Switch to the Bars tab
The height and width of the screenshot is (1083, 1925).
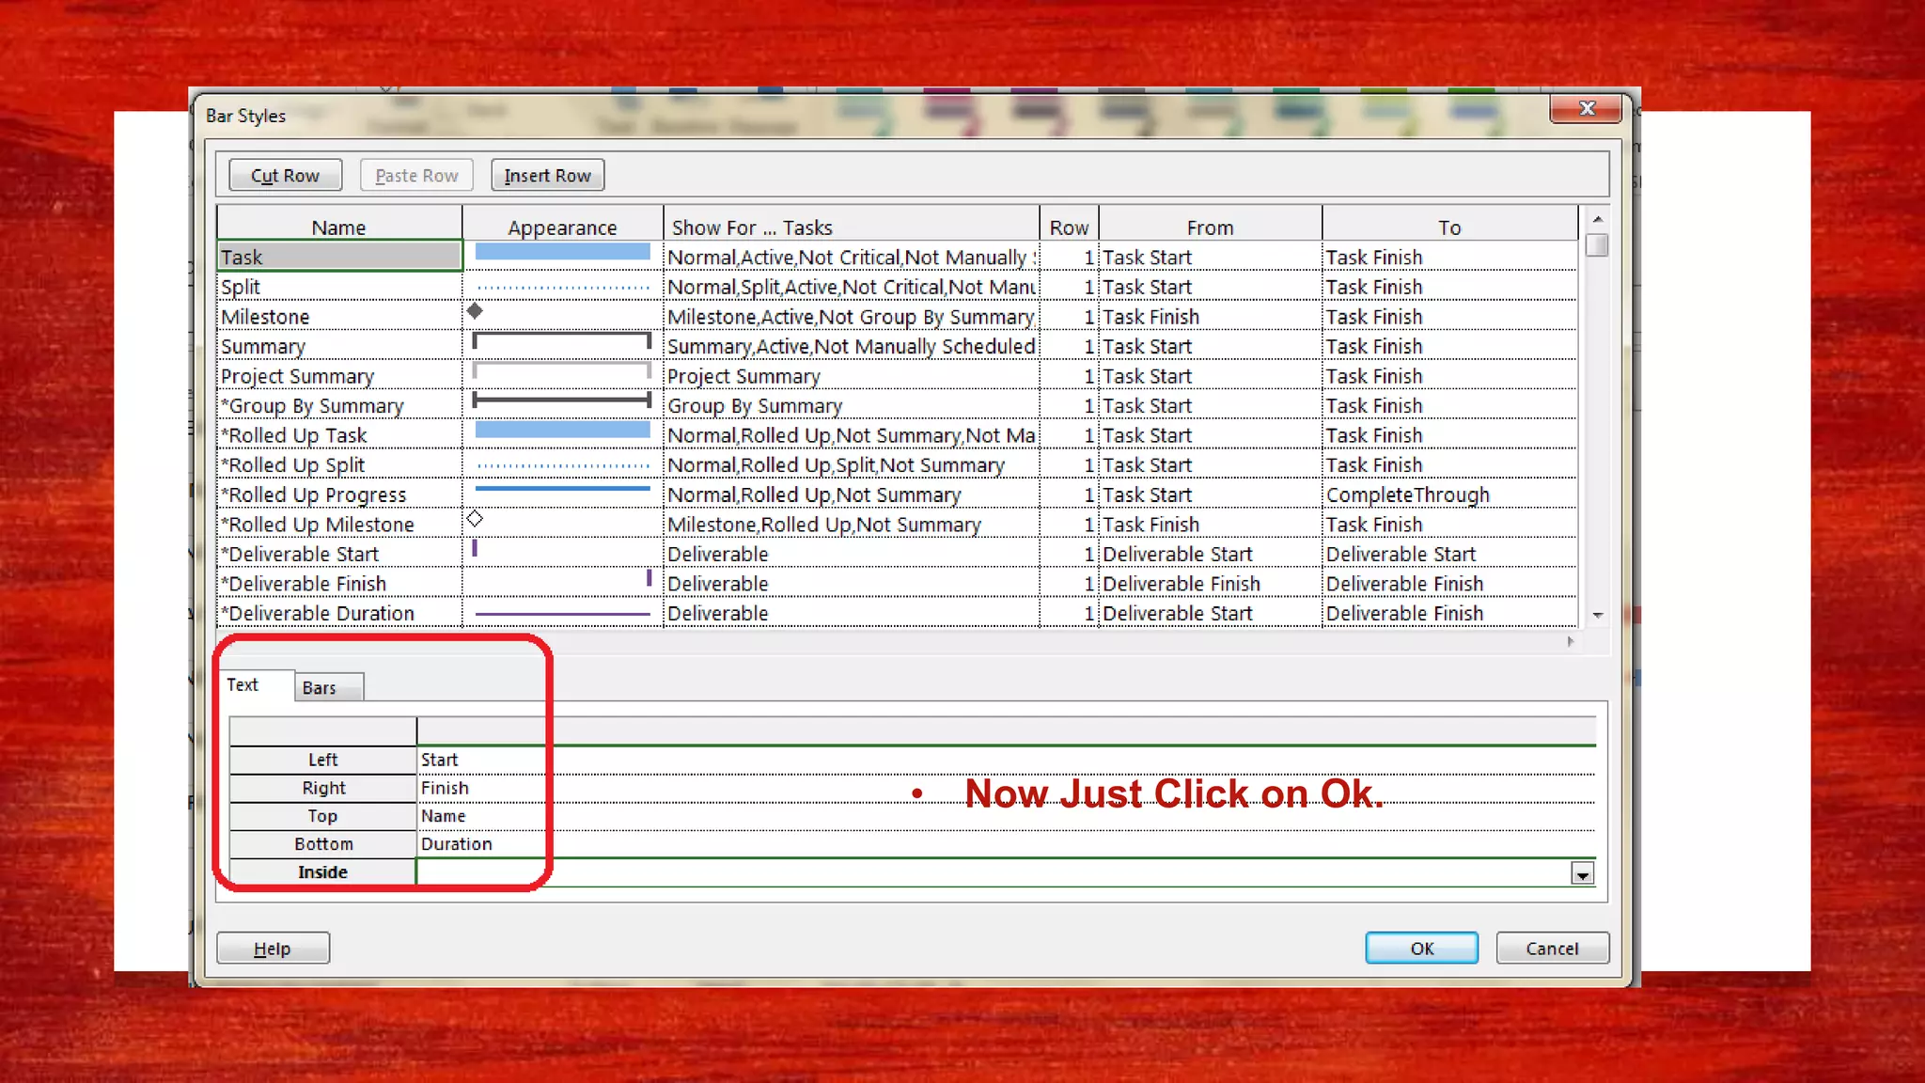coord(320,688)
